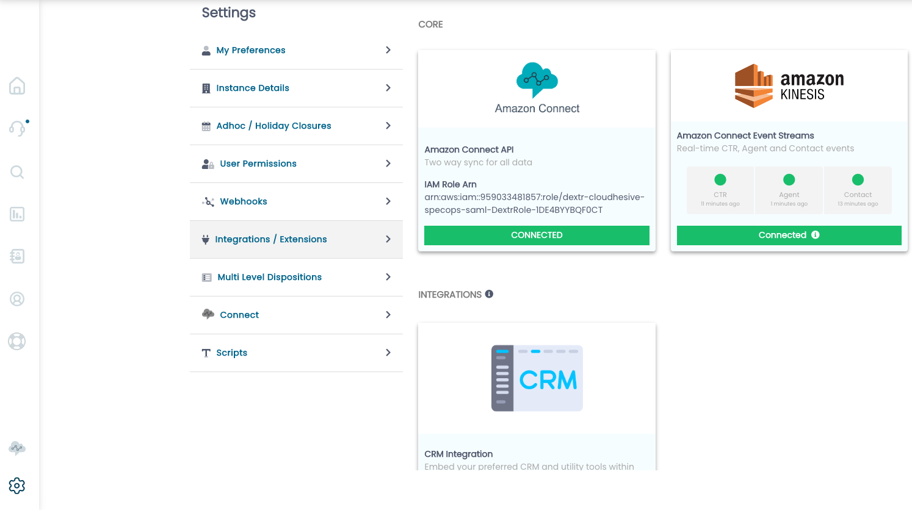Open the search magnifier sidebar icon

pyautogui.click(x=17, y=172)
